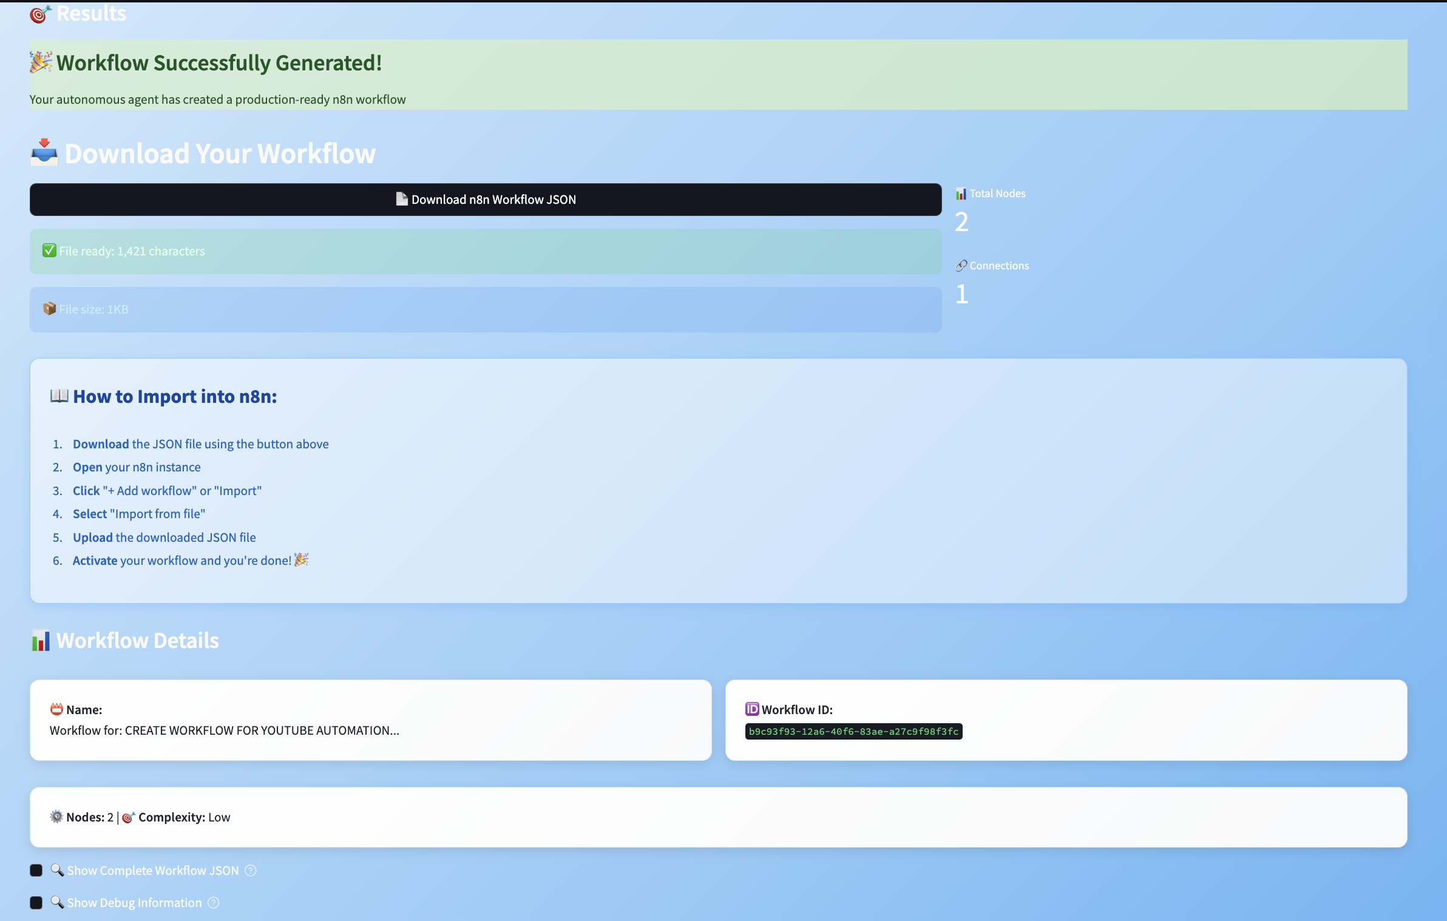Enable Show Complete Workflow JSON checkbox
Viewport: 1447px width, 921px height.
point(36,871)
